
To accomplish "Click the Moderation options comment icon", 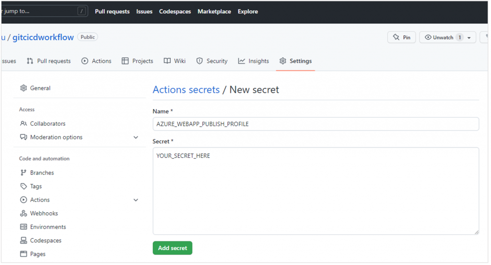I will (x=23, y=137).
